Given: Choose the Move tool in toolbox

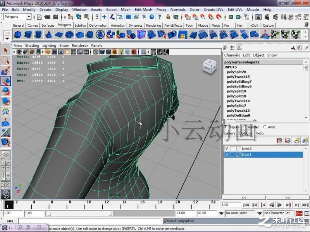Looking at the screenshot, I should 6,81.
